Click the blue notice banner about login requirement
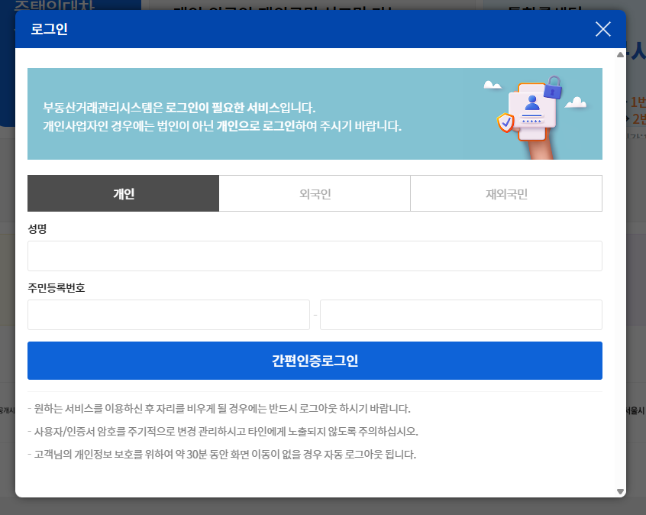Screen dimensions: 646x515 [229, 113]
